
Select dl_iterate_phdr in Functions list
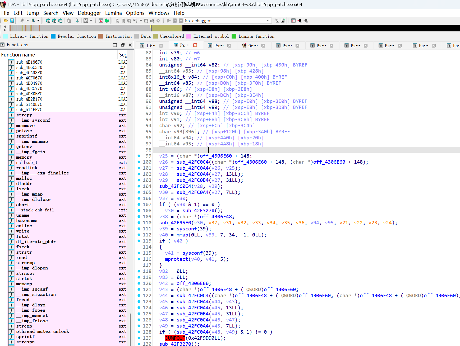(x=36, y=242)
